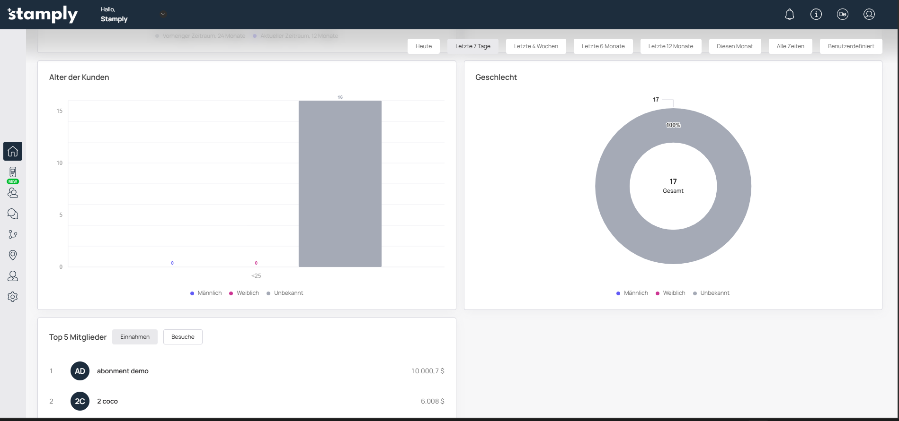Toggle Männlich legend in Alter der Kunden chart
This screenshot has height=421, width=899.
click(206, 293)
